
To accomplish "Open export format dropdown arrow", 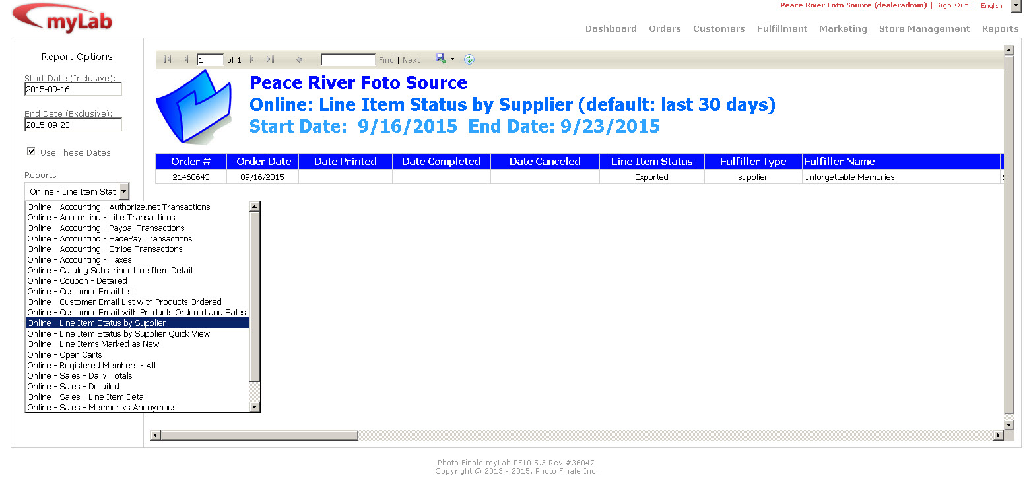I will (452, 59).
